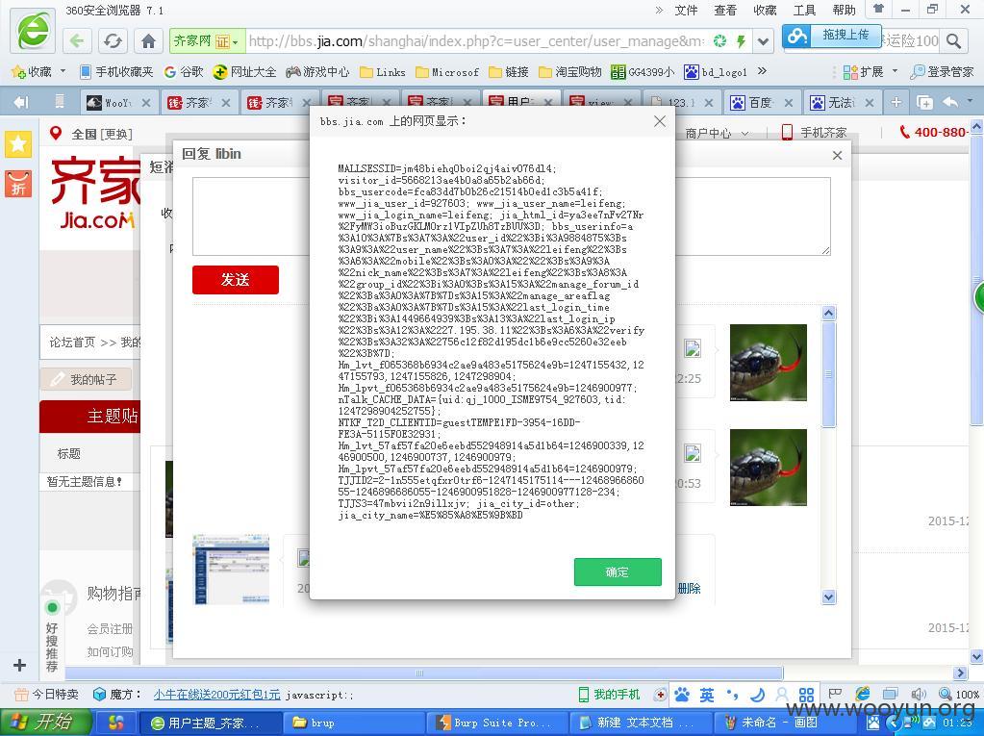The height and width of the screenshot is (736, 984).
Task: Click the green compatibility mode icon in address bar
Action: (x=719, y=41)
